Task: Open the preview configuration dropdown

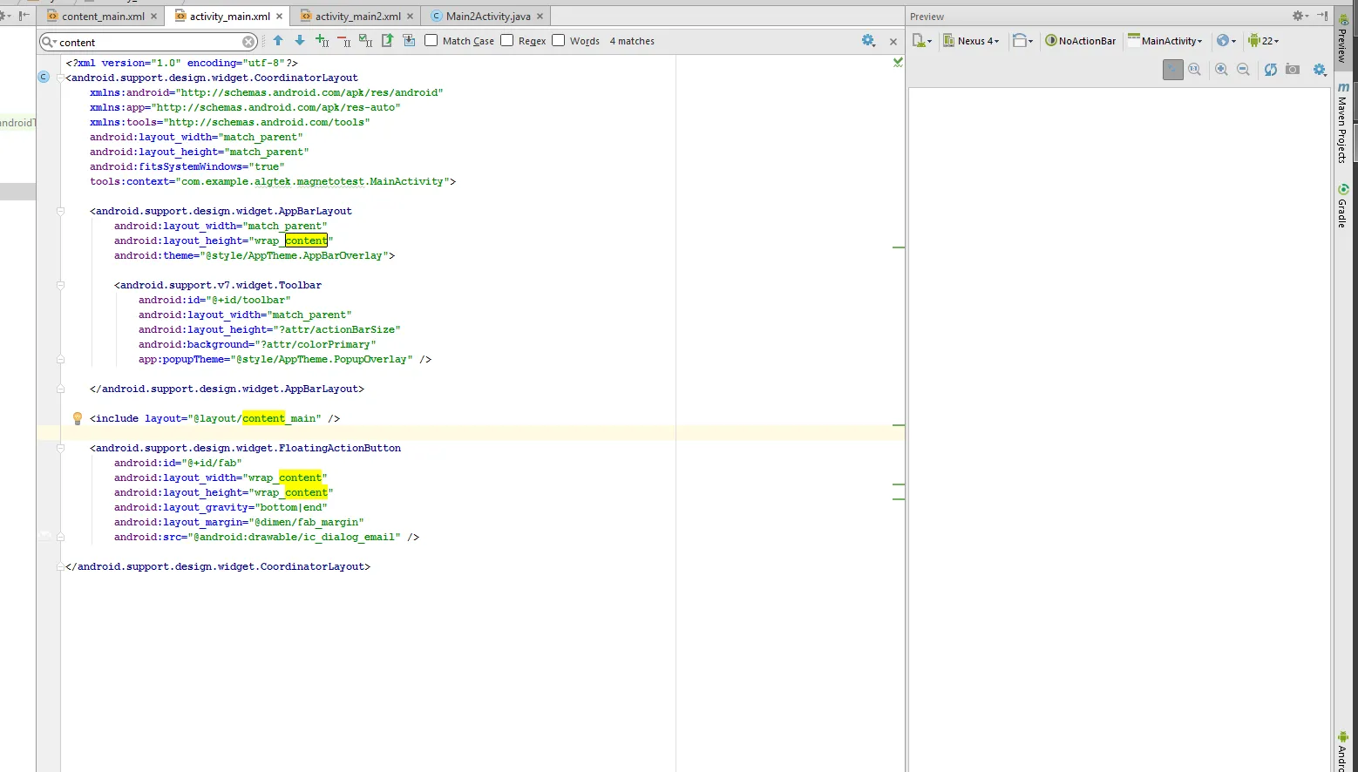Action: pyautogui.click(x=922, y=41)
